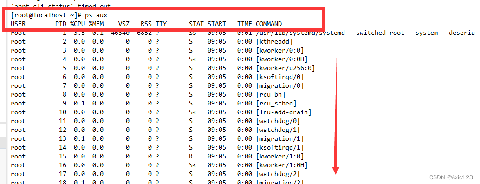This screenshot has height=184, width=480.
Task: Click the 0.1 %CPU value in rcu_sched row
Action: [x=79, y=104]
